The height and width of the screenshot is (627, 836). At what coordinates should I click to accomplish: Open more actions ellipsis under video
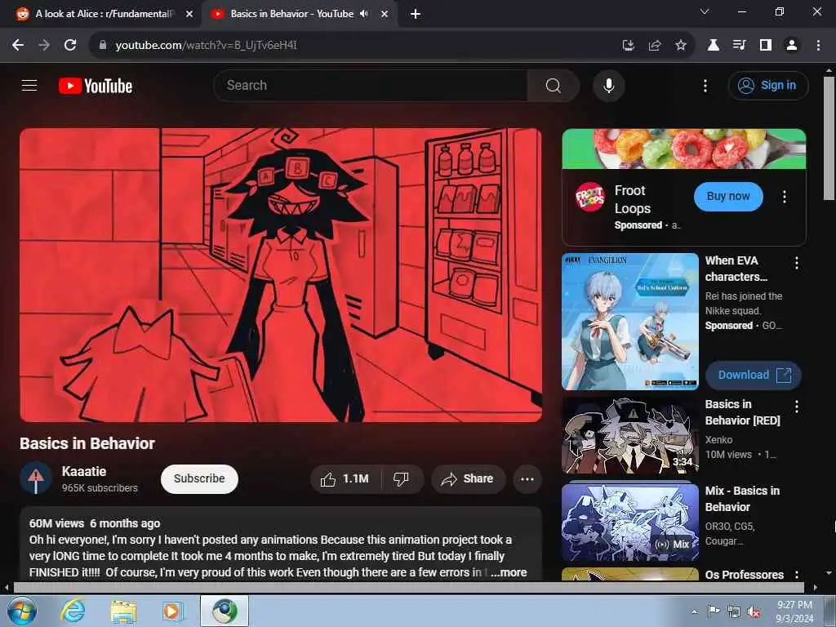tap(527, 478)
